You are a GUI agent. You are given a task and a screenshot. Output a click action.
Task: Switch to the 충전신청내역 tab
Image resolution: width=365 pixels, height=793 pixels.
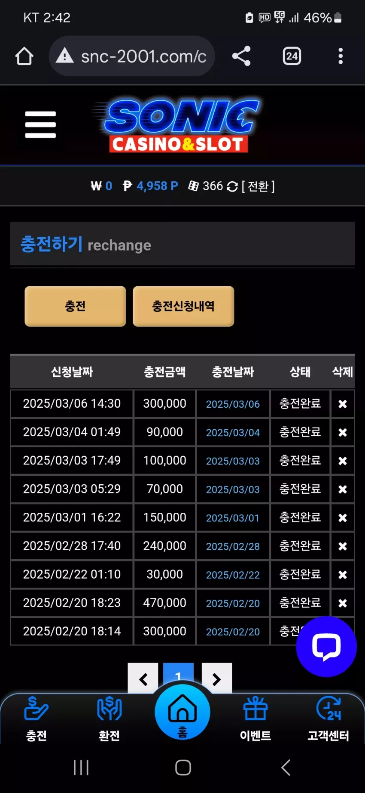(183, 306)
